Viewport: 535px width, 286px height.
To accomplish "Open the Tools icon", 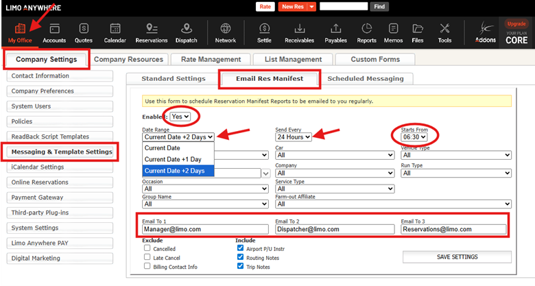I will tap(444, 32).
